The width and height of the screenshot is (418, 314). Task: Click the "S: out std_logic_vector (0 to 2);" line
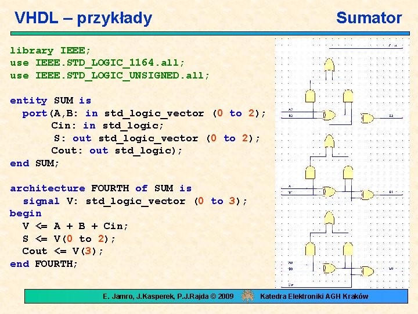157,138
